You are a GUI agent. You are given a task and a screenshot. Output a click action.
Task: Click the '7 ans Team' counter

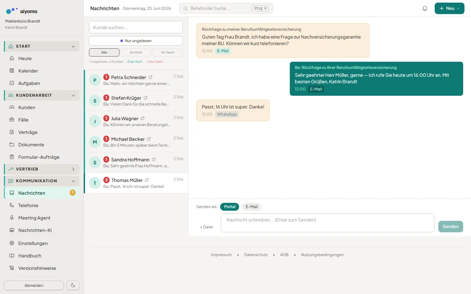point(155,62)
